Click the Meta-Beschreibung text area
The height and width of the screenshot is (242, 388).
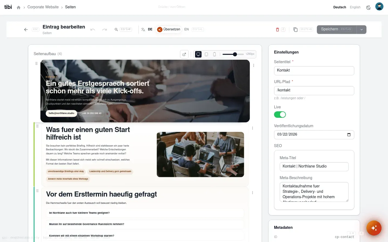point(314,192)
